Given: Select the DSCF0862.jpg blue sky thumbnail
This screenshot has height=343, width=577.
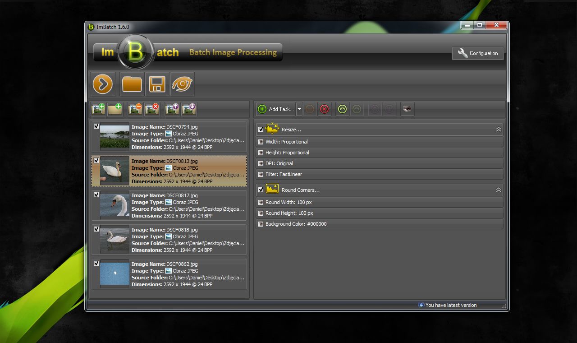Looking at the screenshot, I should coord(114,273).
